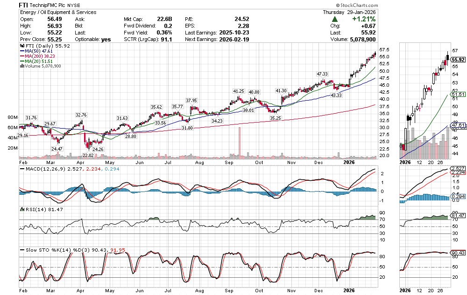Click the FTI ticker symbol heading
Screen dimensions: 467x295
pos(25,4)
